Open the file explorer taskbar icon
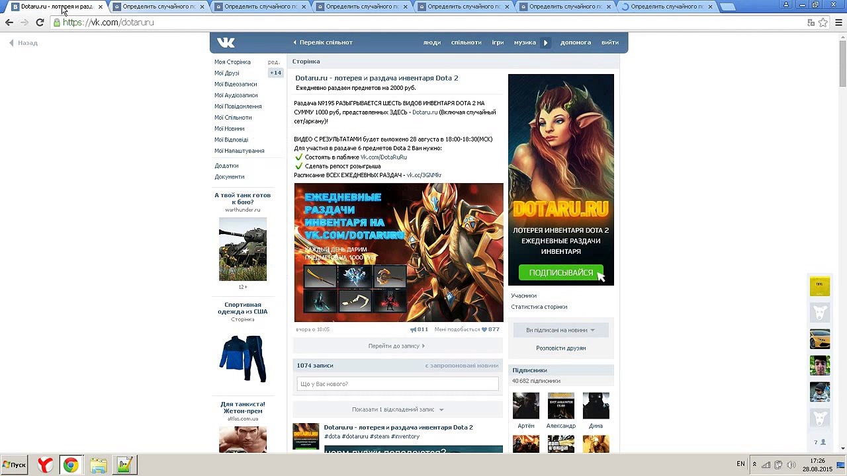Screen dimensions: 847x476 click(x=98, y=465)
